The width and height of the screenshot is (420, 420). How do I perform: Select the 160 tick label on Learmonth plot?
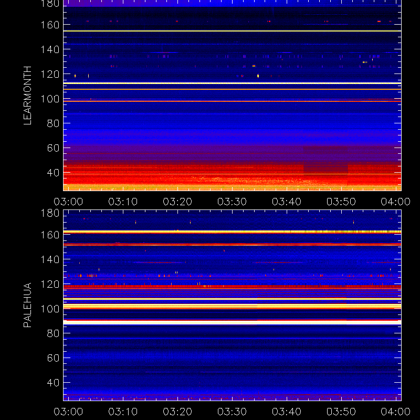[50, 25]
